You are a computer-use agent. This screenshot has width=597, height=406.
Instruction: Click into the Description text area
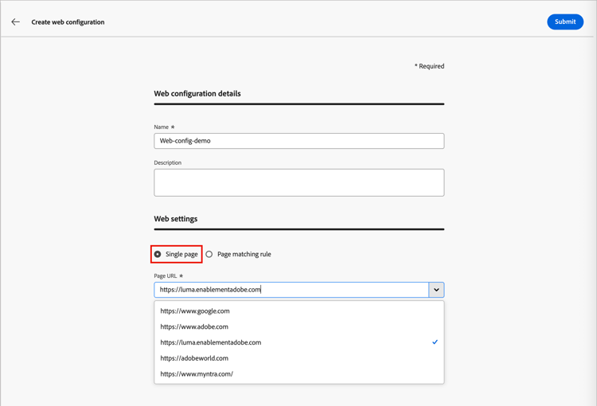tap(298, 182)
